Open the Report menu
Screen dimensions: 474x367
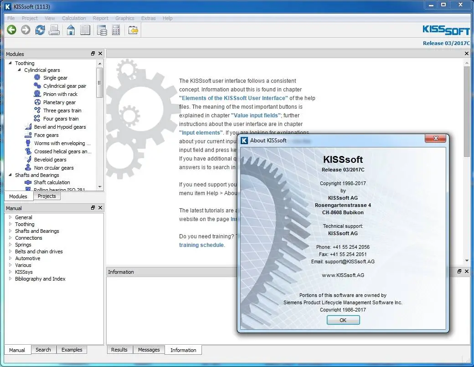100,18
